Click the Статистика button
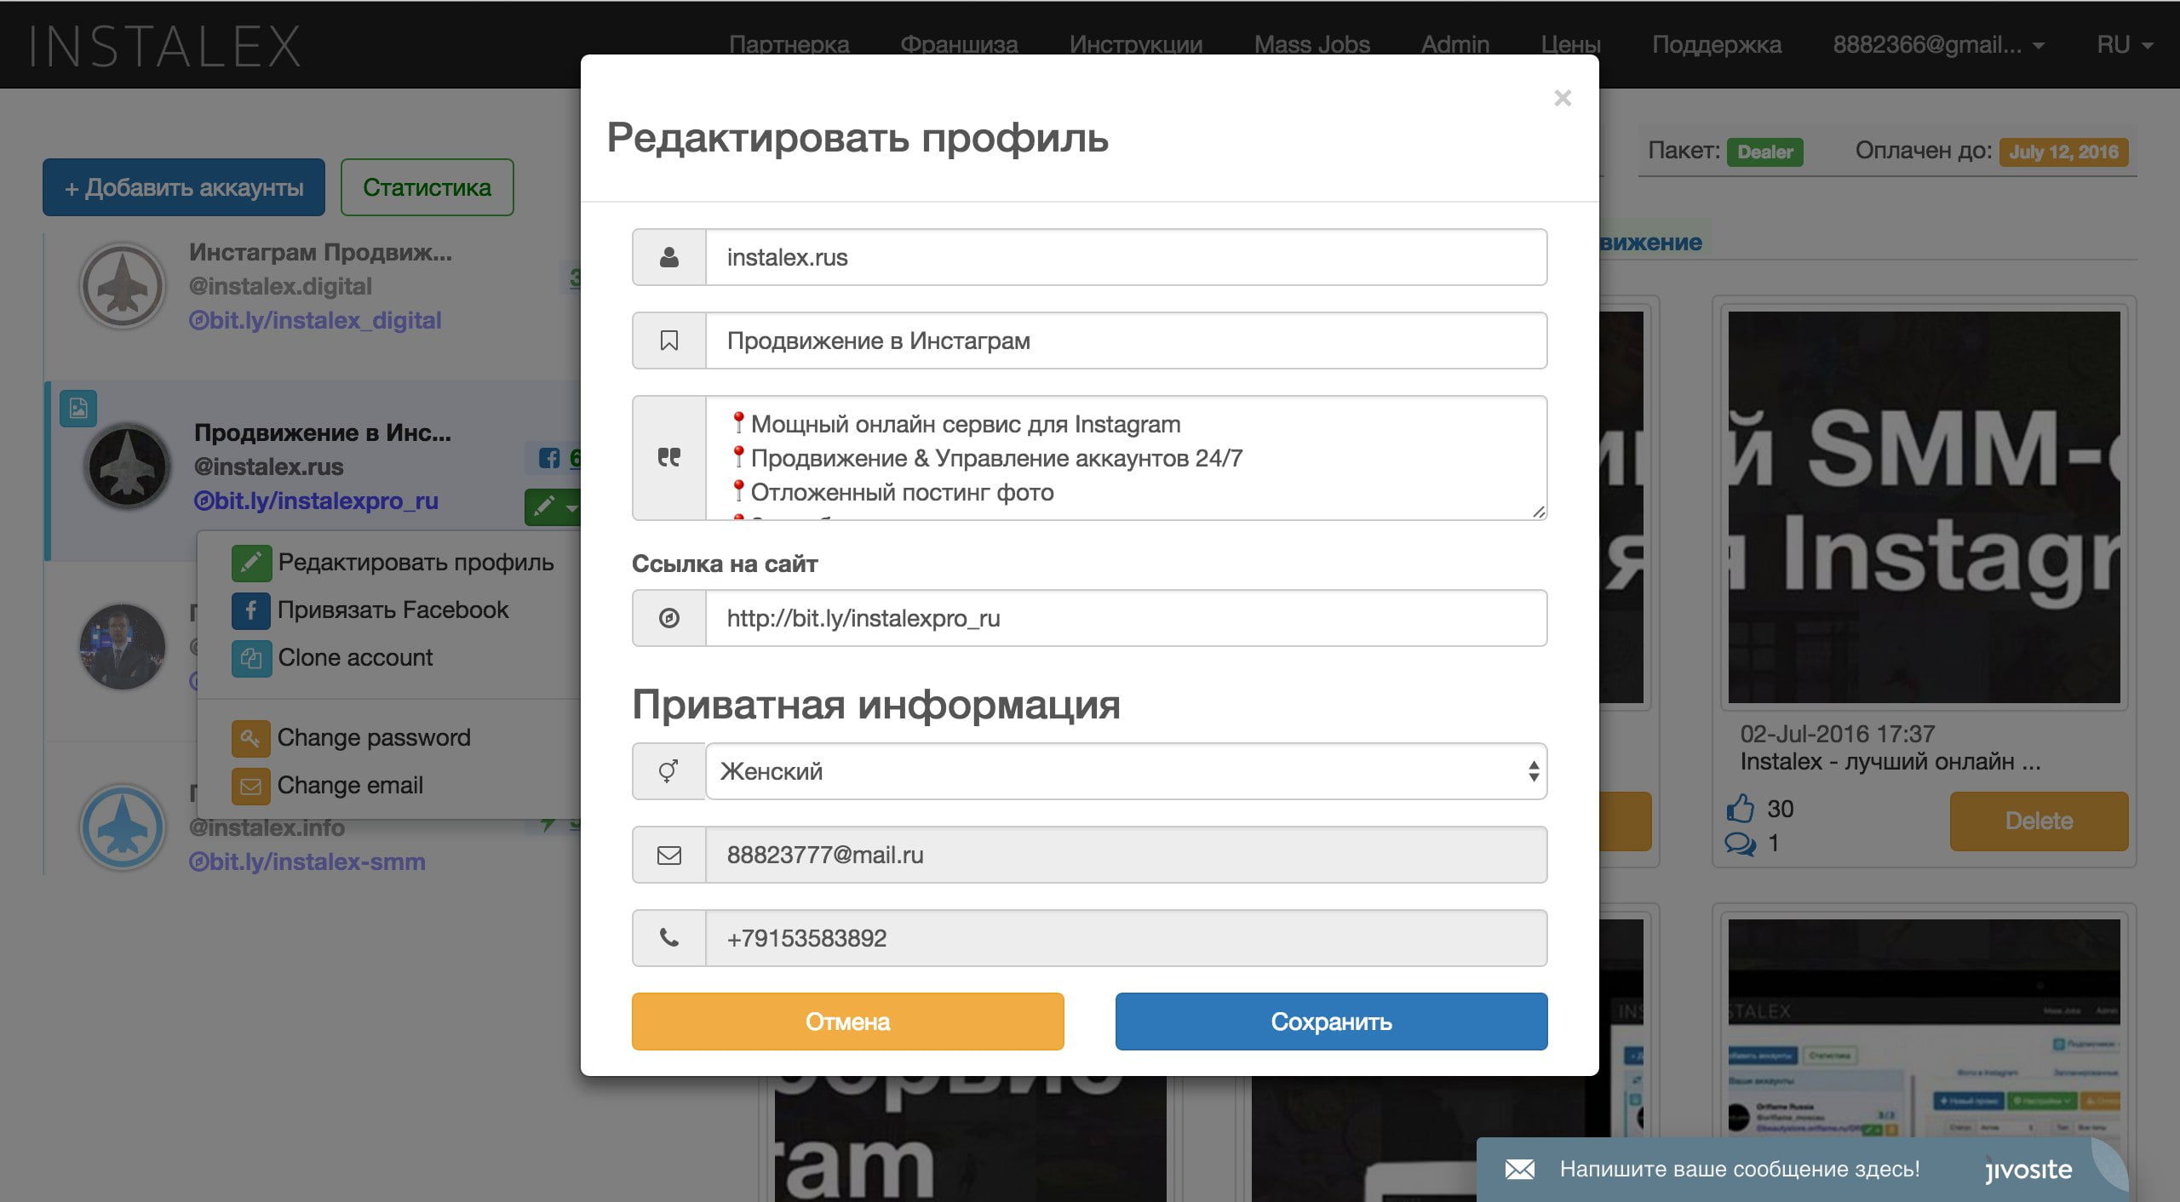This screenshot has width=2180, height=1202. point(427,187)
